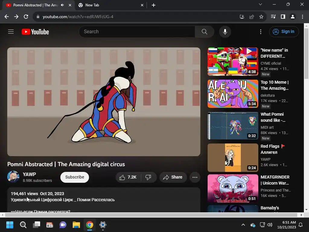Viewport: 309px width, 232px height.
Task: Go forward in browser history
Action: tap(16, 17)
